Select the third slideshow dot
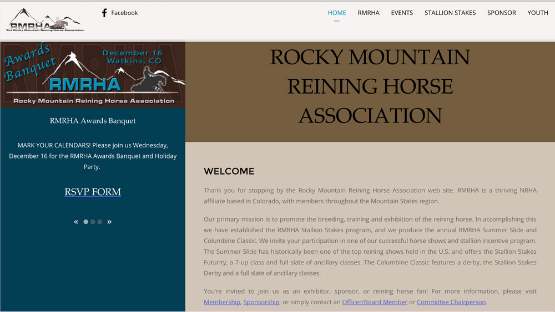The height and width of the screenshot is (312, 555). pos(100,222)
